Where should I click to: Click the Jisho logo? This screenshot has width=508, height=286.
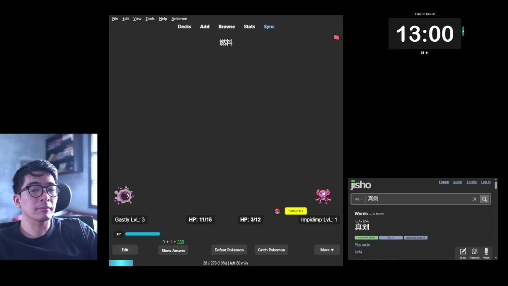click(x=361, y=185)
